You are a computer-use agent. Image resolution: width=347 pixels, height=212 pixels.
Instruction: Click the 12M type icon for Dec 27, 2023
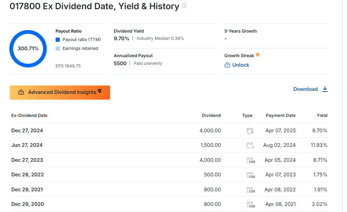pos(250,160)
